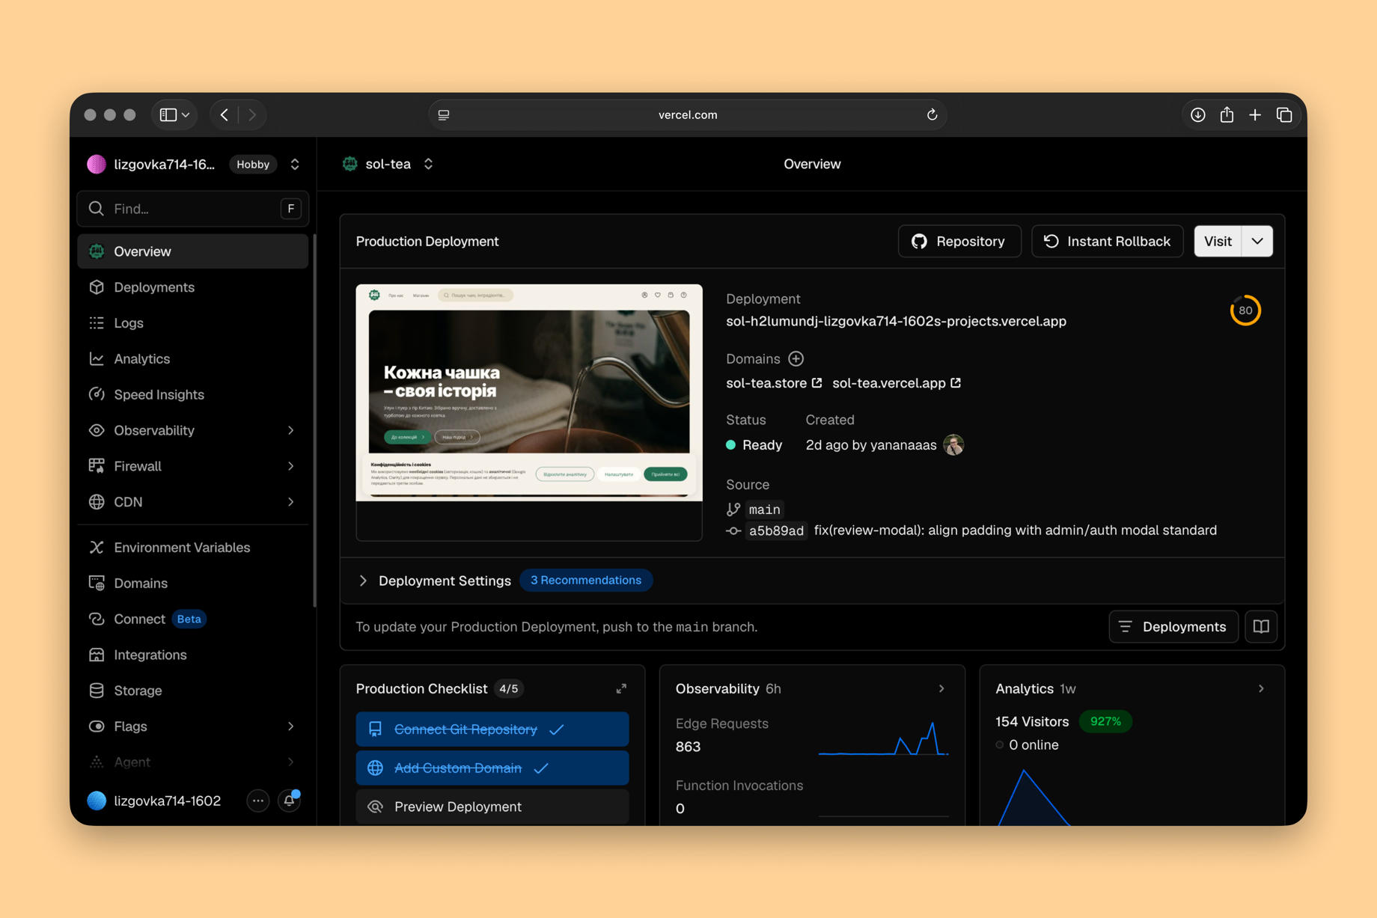This screenshot has height=918, width=1377.
Task: Open the account more-options ellipsis
Action: click(258, 801)
